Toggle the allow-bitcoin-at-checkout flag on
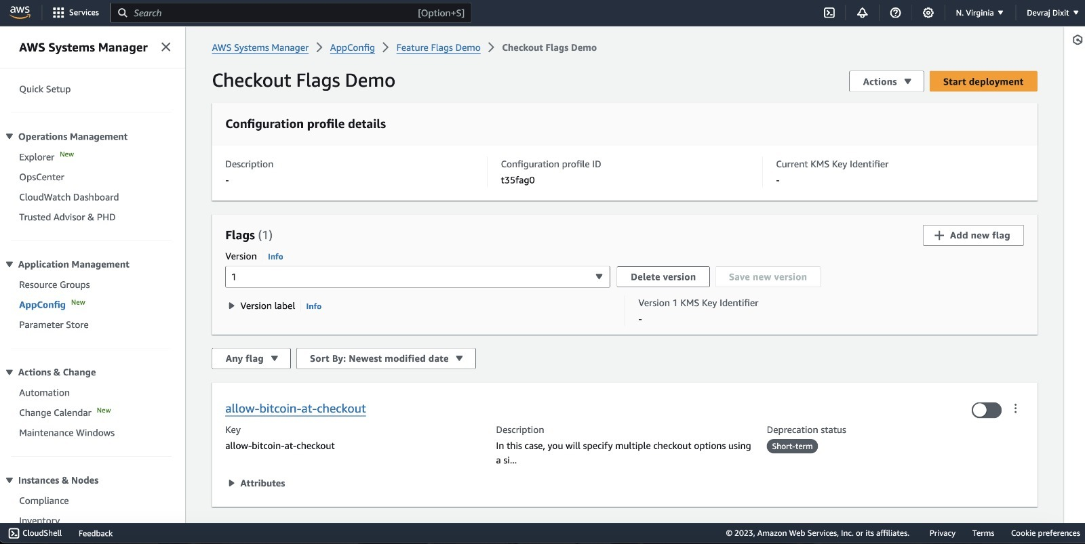This screenshot has width=1085, height=544. 986,410
